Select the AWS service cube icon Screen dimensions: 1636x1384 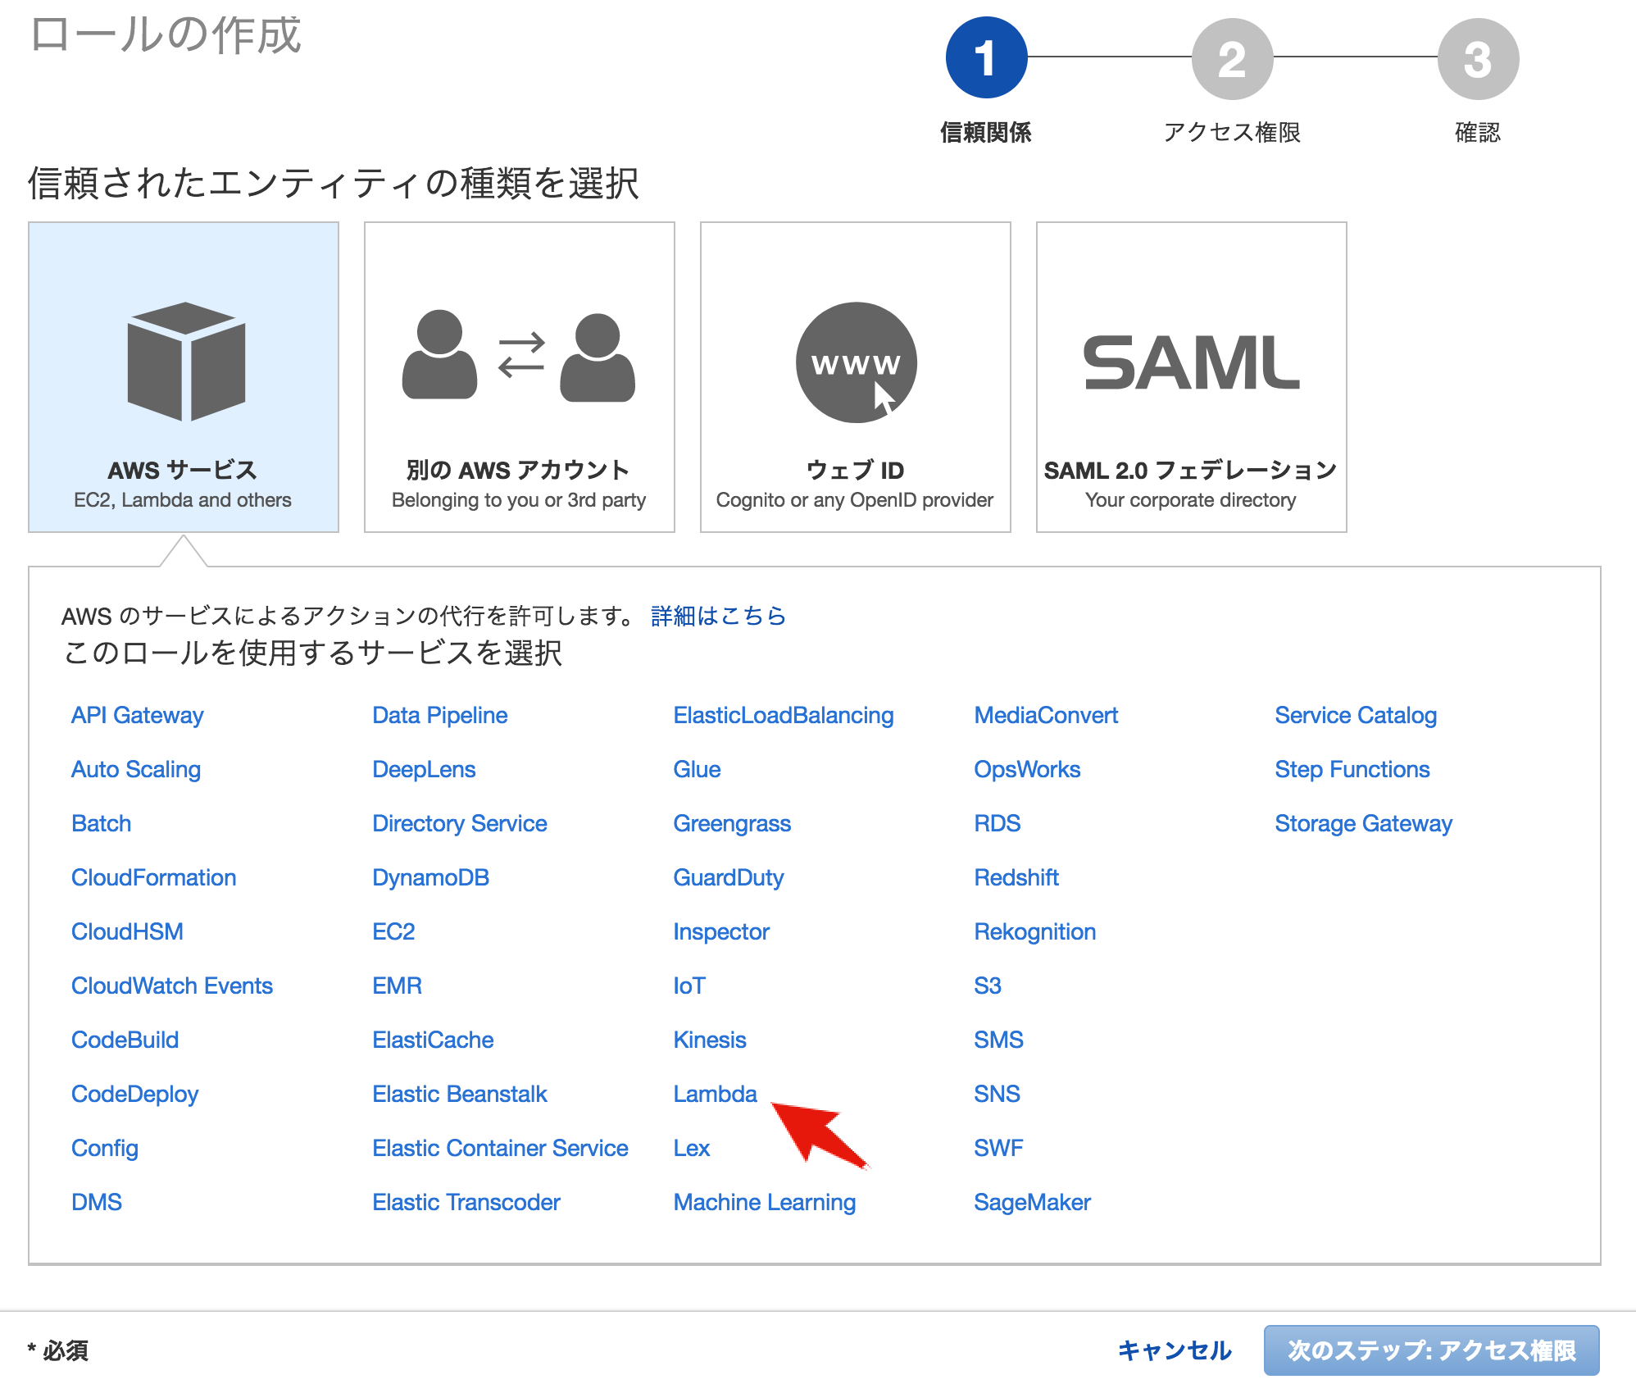click(186, 362)
